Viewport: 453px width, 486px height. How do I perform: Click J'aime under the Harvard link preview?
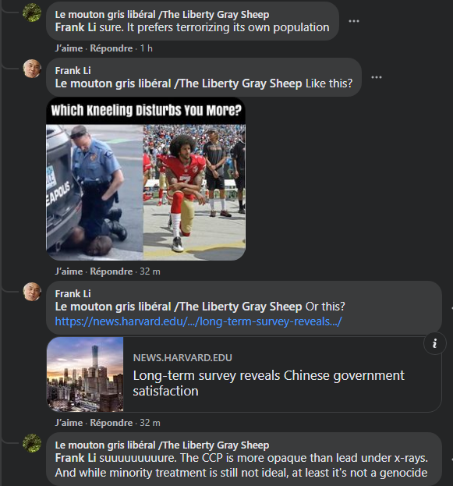coord(69,423)
